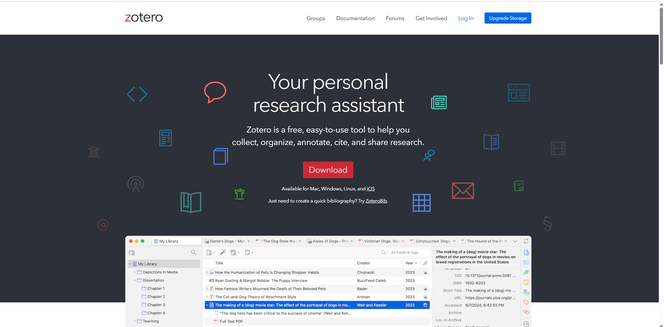Collapse the Teaching collection
The image size is (664, 327).
pyautogui.click(x=135, y=321)
